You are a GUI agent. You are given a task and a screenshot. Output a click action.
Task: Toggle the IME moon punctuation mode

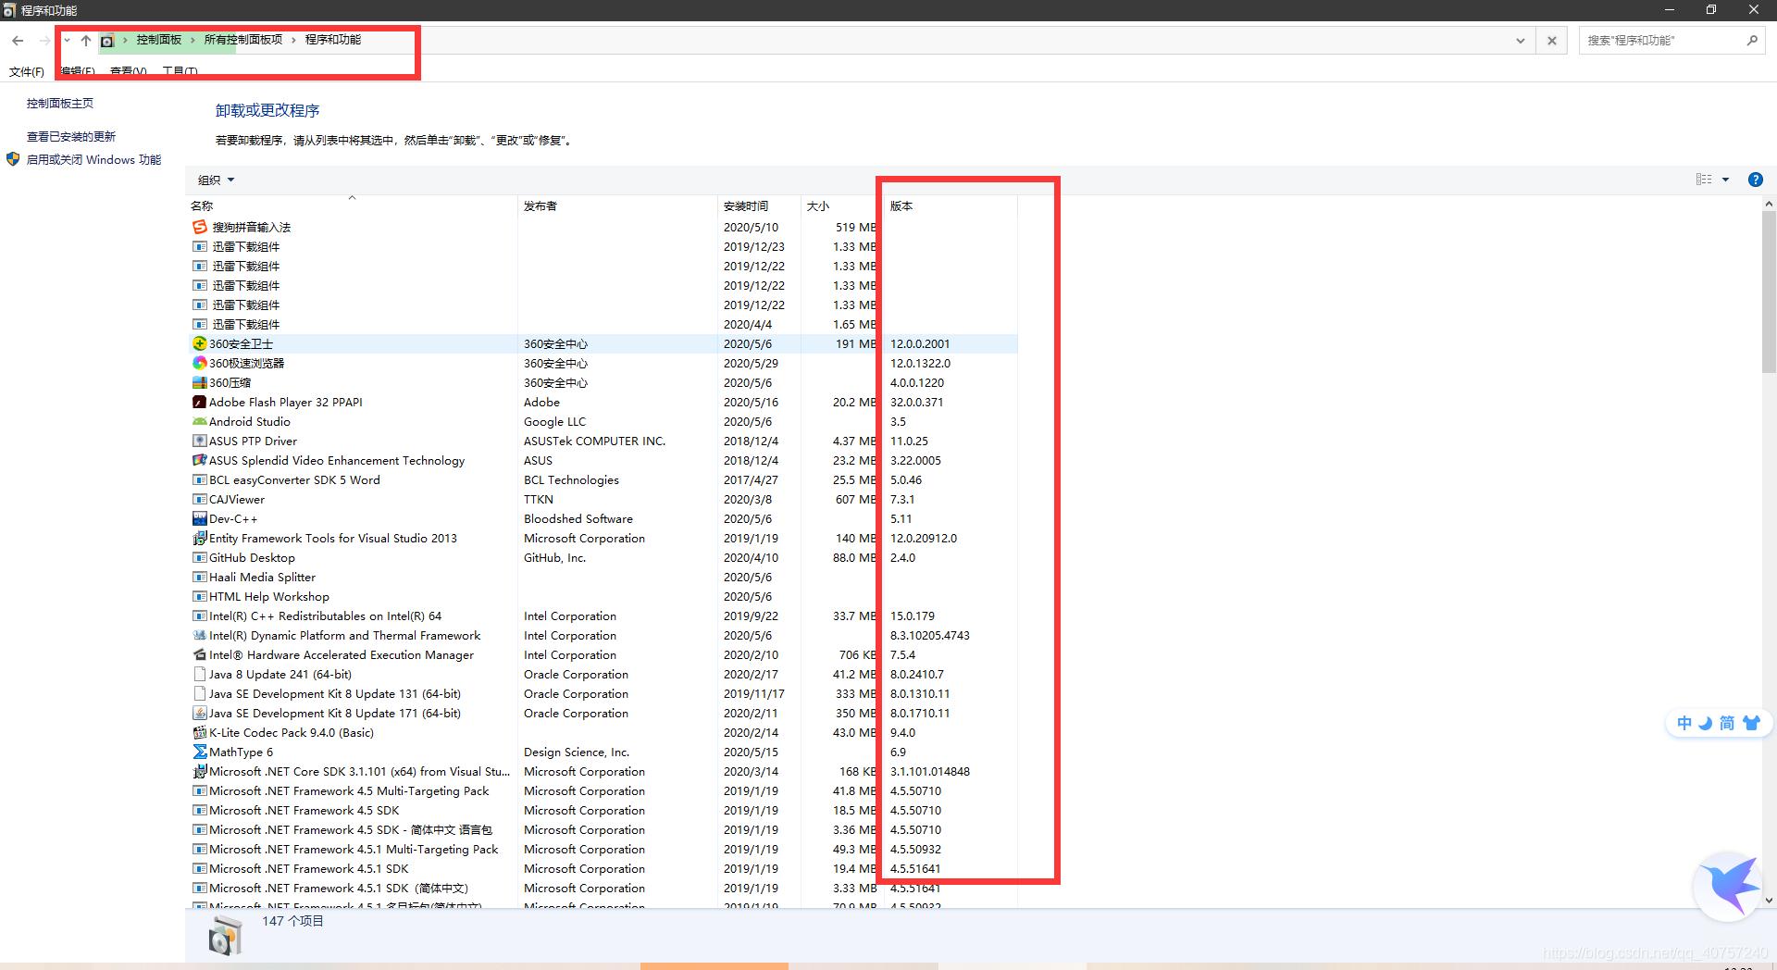tap(1706, 723)
